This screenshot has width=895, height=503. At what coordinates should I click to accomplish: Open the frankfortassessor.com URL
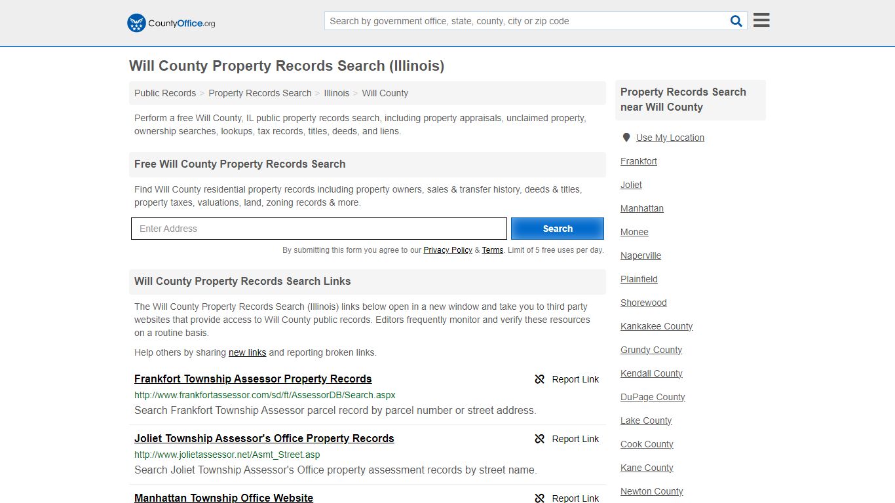[265, 395]
